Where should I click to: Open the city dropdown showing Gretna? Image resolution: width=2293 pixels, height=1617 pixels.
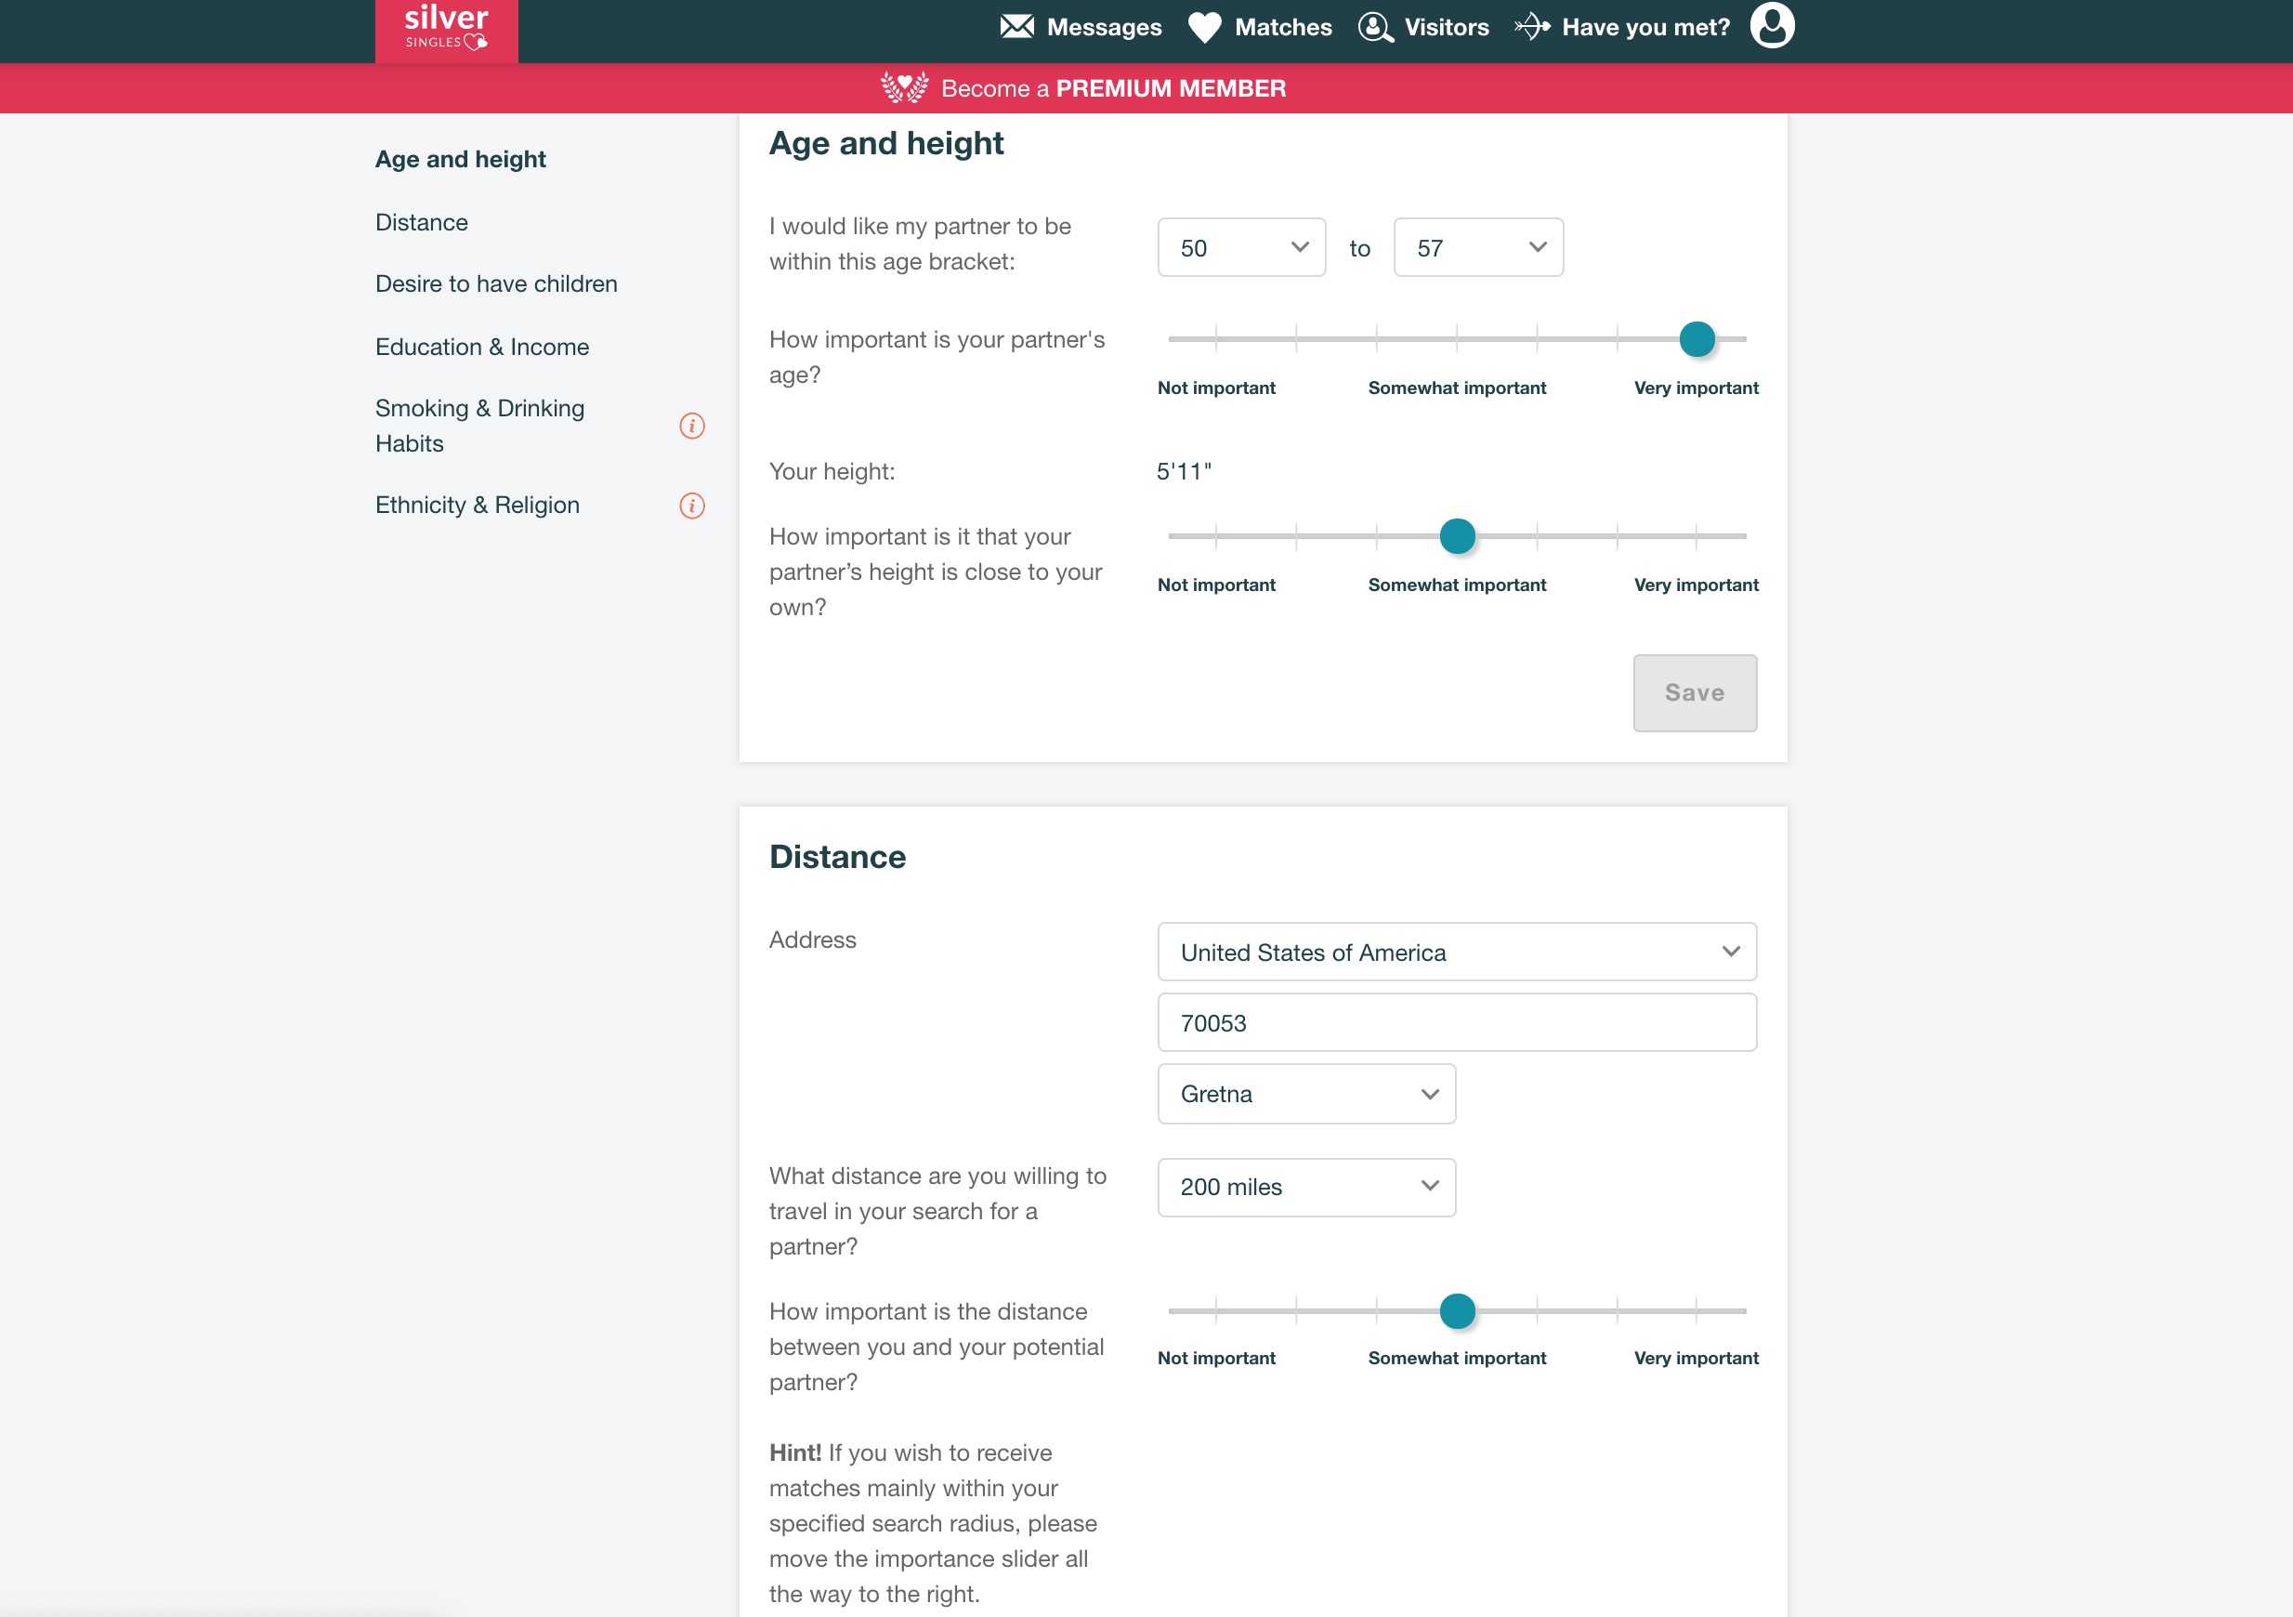pyautogui.click(x=1306, y=1094)
